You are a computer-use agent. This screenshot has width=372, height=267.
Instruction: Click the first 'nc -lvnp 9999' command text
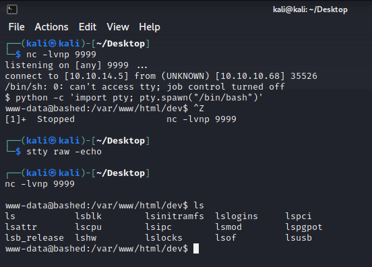coord(61,55)
